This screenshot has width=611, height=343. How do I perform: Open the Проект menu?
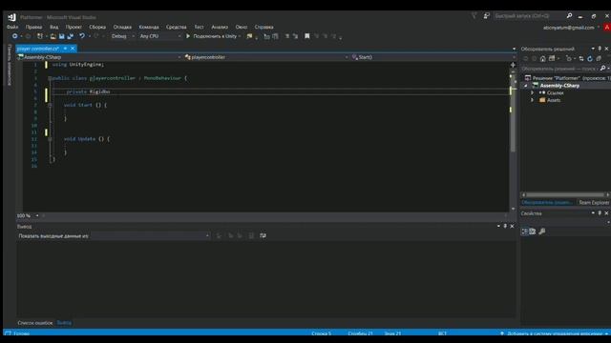click(74, 28)
